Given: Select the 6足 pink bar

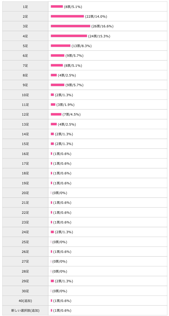Looking at the screenshot, I should (x=58, y=55).
